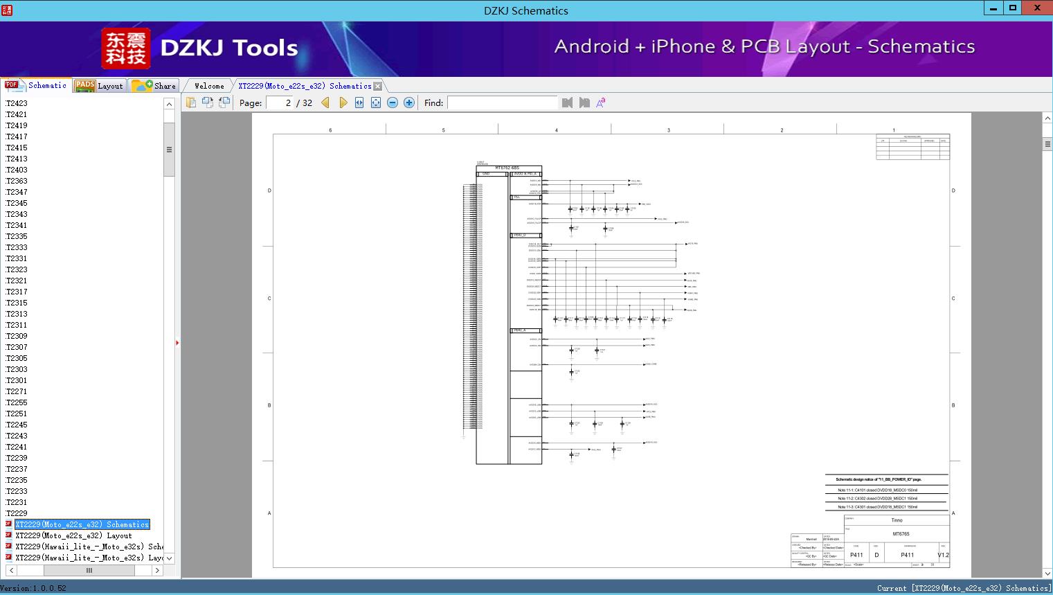Image resolution: width=1053 pixels, height=595 pixels.
Task: Zoom out with the minus icon
Action: coord(393,103)
